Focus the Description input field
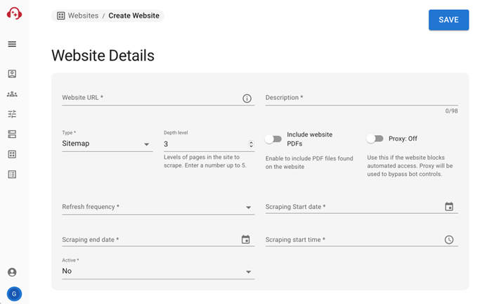Viewport: 480px width, 304px height. (x=361, y=98)
